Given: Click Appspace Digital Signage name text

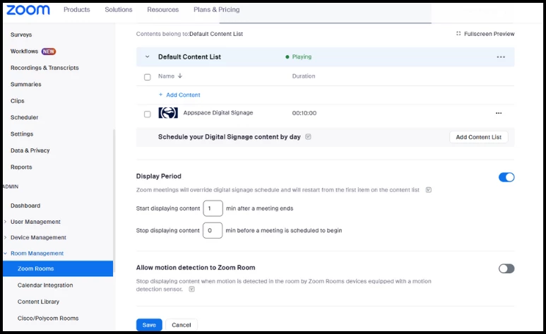Looking at the screenshot, I should 218,112.
